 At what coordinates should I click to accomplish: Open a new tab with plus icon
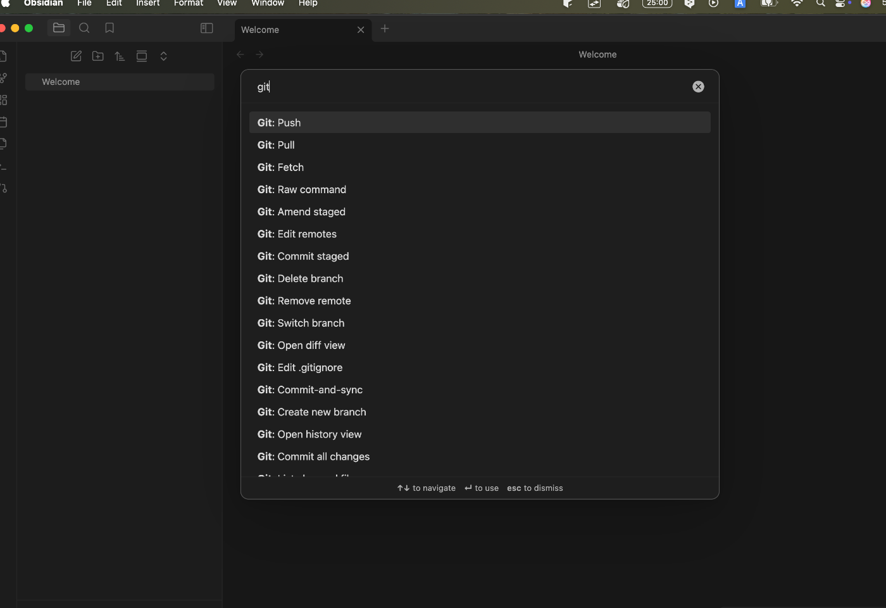pos(385,28)
